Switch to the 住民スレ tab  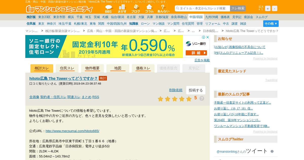[x=67, y=68]
